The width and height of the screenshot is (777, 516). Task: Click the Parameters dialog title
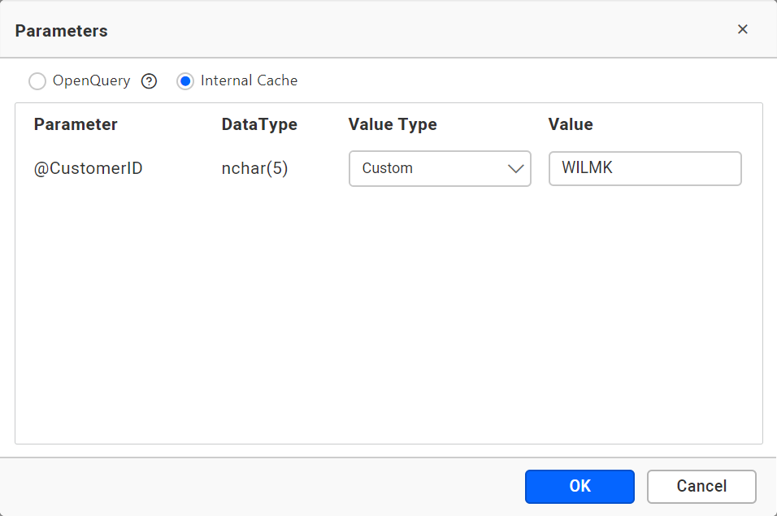pos(60,30)
